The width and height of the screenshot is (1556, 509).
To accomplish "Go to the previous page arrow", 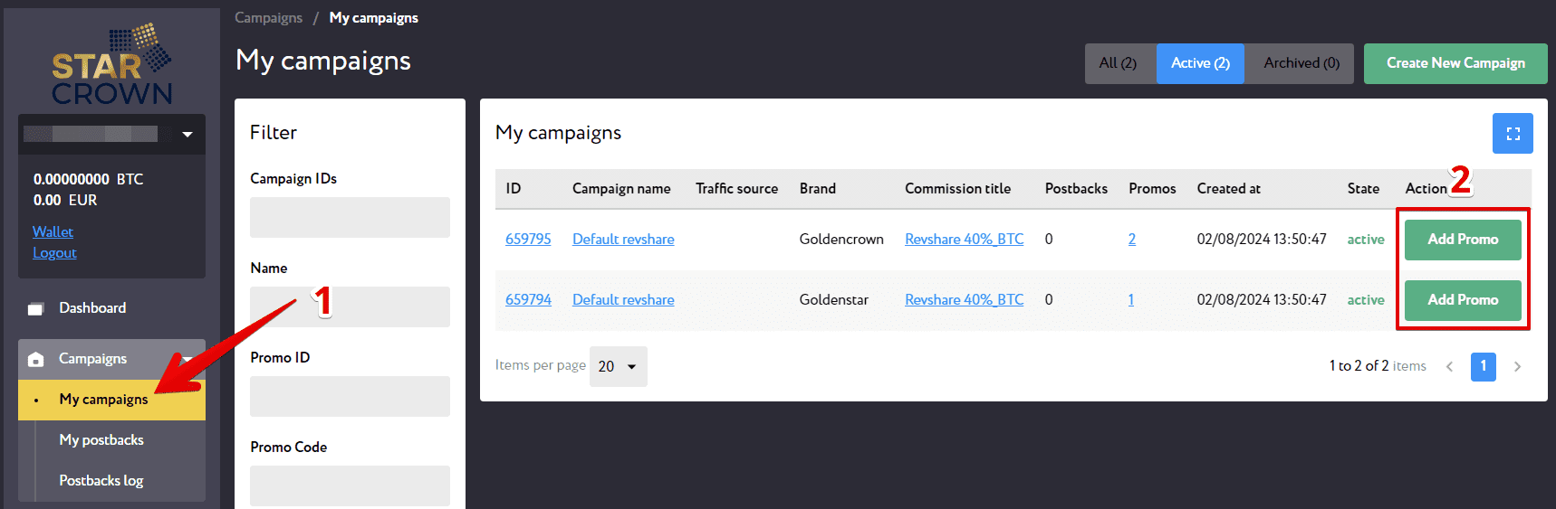I will tap(1449, 366).
